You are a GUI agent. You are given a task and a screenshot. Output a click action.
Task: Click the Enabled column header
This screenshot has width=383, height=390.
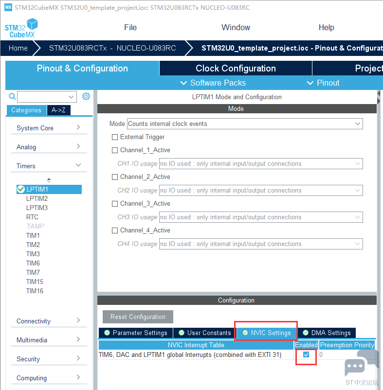point(306,345)
